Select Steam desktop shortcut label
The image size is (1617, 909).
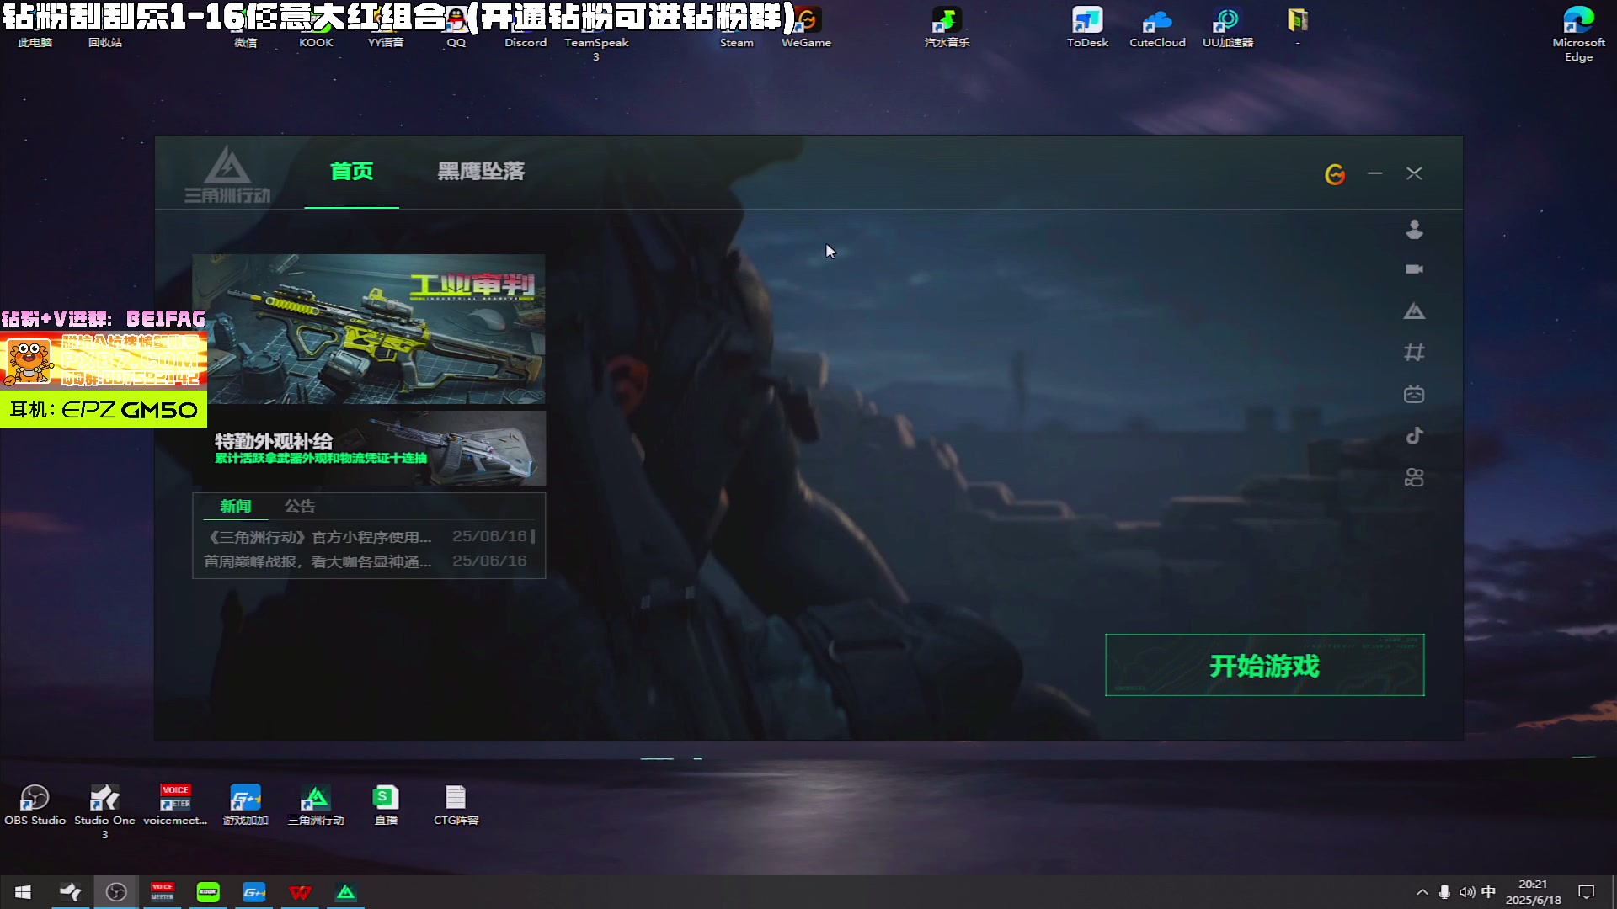736,43
